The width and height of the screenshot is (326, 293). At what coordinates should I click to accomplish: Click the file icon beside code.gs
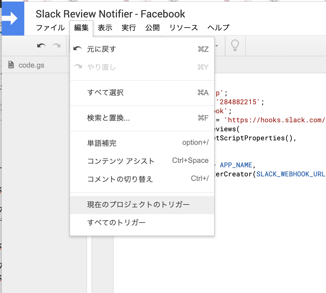[11, 65]
